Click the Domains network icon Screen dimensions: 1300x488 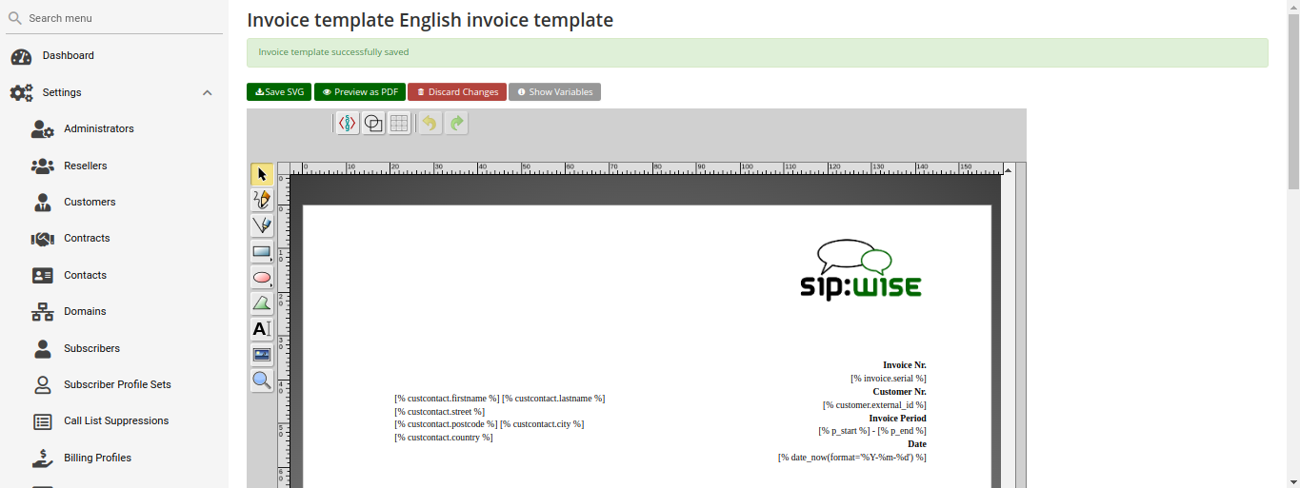click(x=43, y=312)
